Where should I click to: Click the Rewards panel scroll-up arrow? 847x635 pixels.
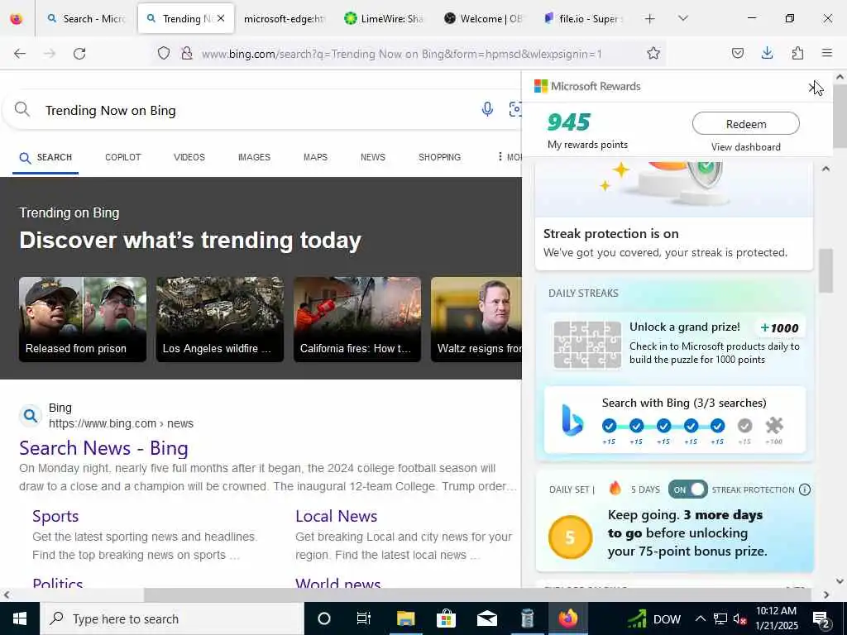[x=825, y=169]
